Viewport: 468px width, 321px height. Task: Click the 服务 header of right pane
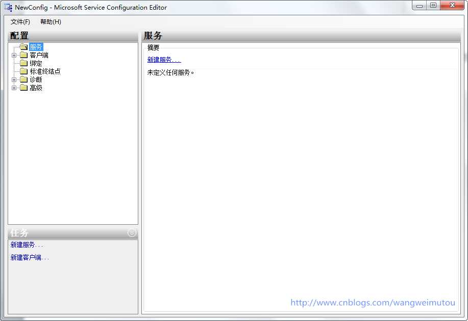[x=301, y=36]
